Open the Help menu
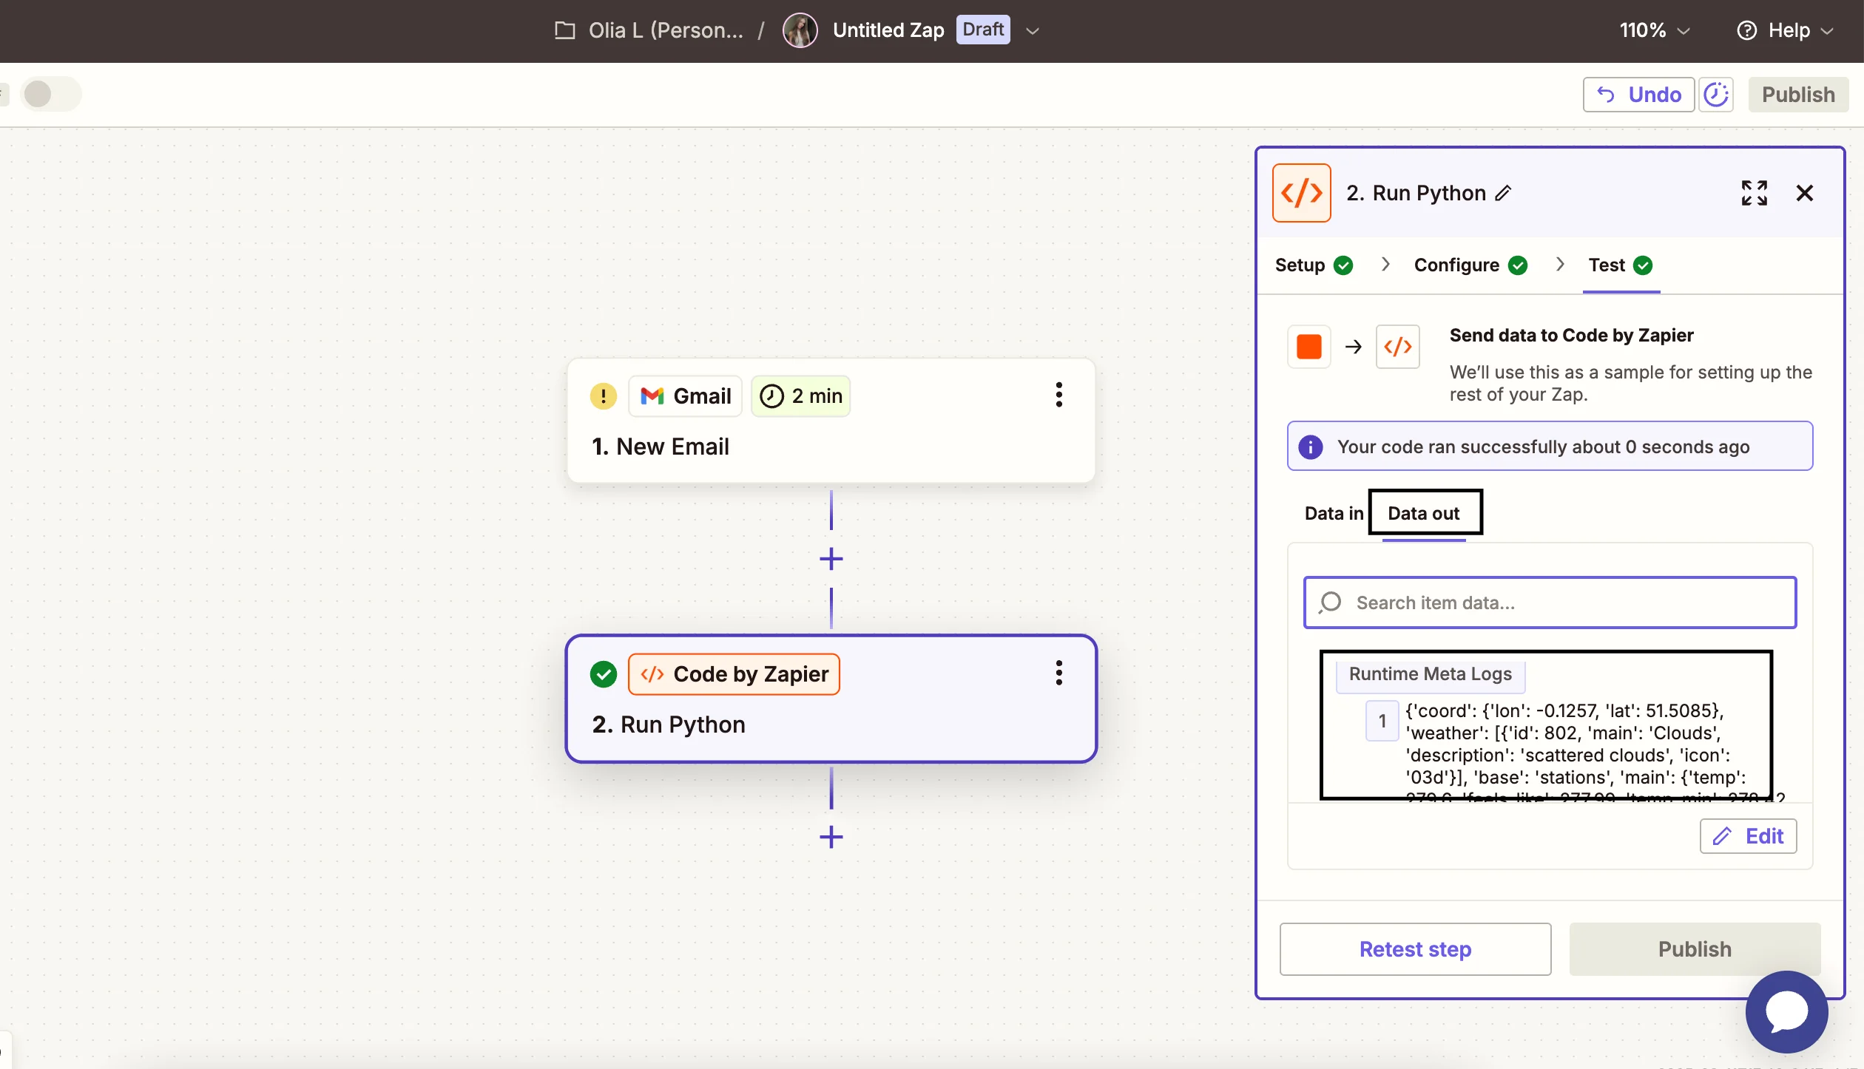 (1785, 30)
